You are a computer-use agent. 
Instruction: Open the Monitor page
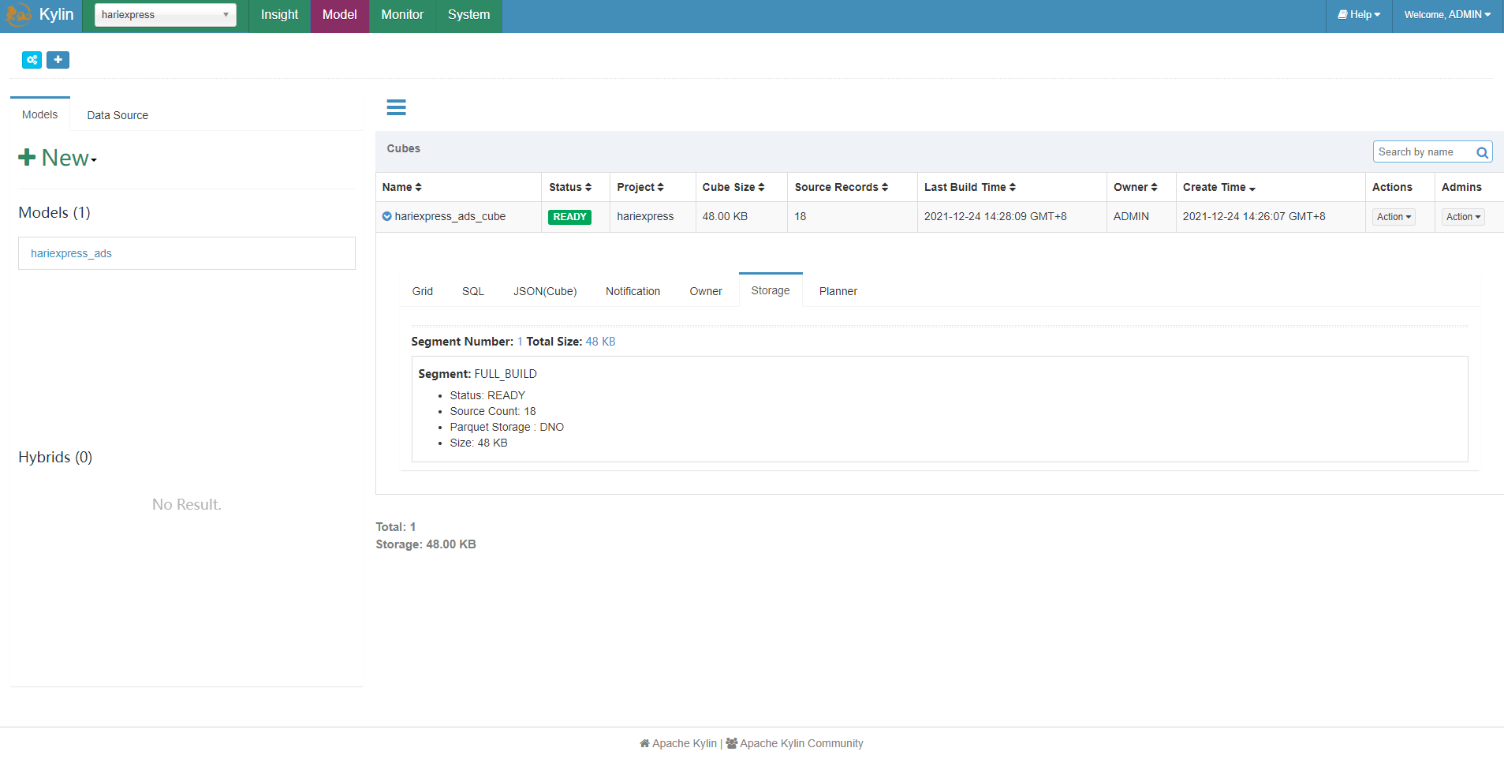coord(402,15)
